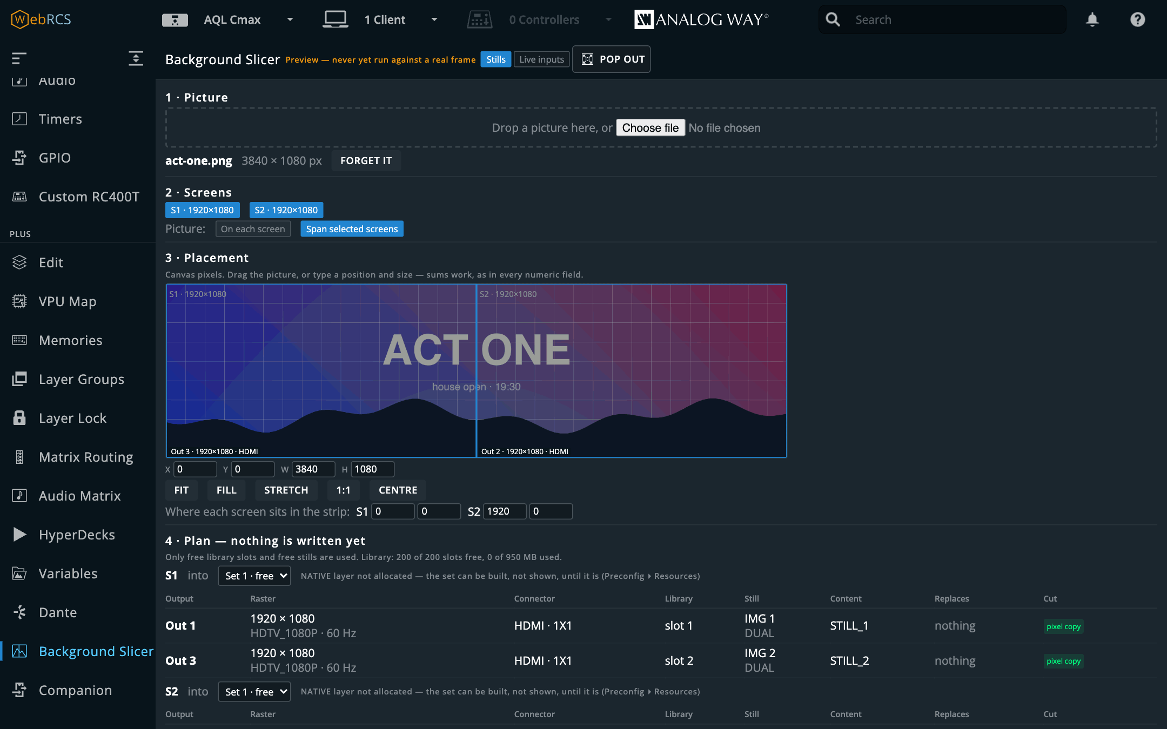The width and height of the screenshot is (1167, 729).
Task: Click the GPIO sidebar icon
Action: pos(19,158)
